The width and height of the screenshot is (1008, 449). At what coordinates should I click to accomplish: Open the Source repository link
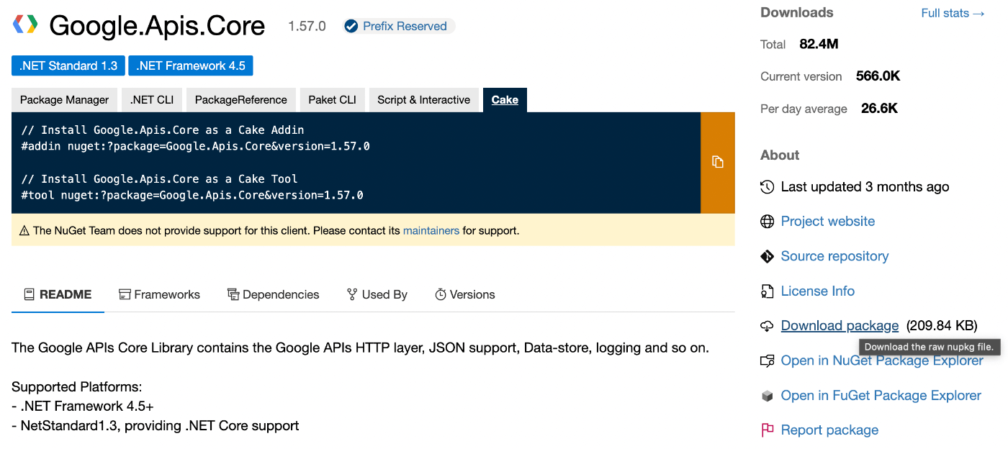pos(835,256)
